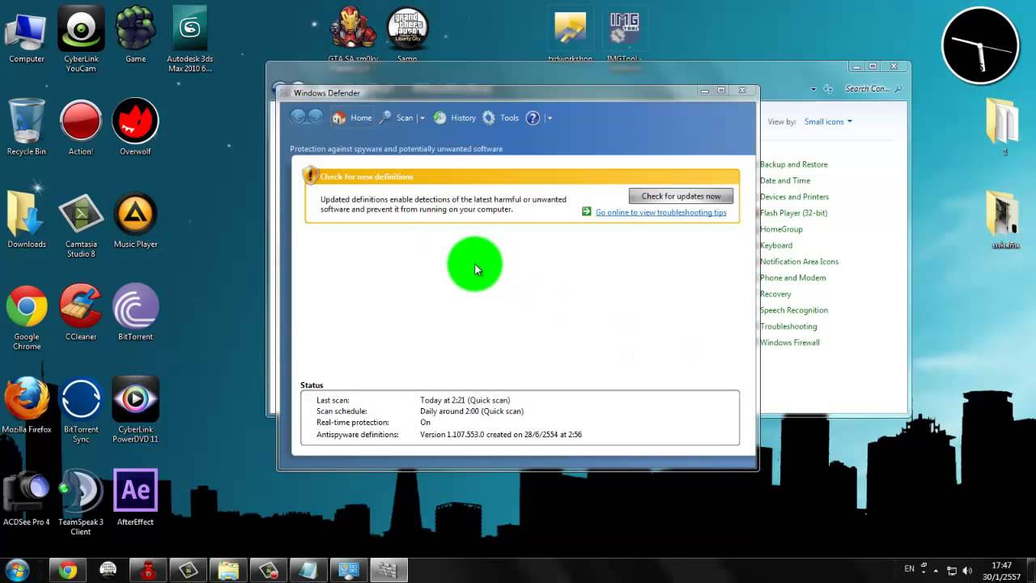
Task: Open the View by Small icons dropdown
Action: [x=828, y=121]
